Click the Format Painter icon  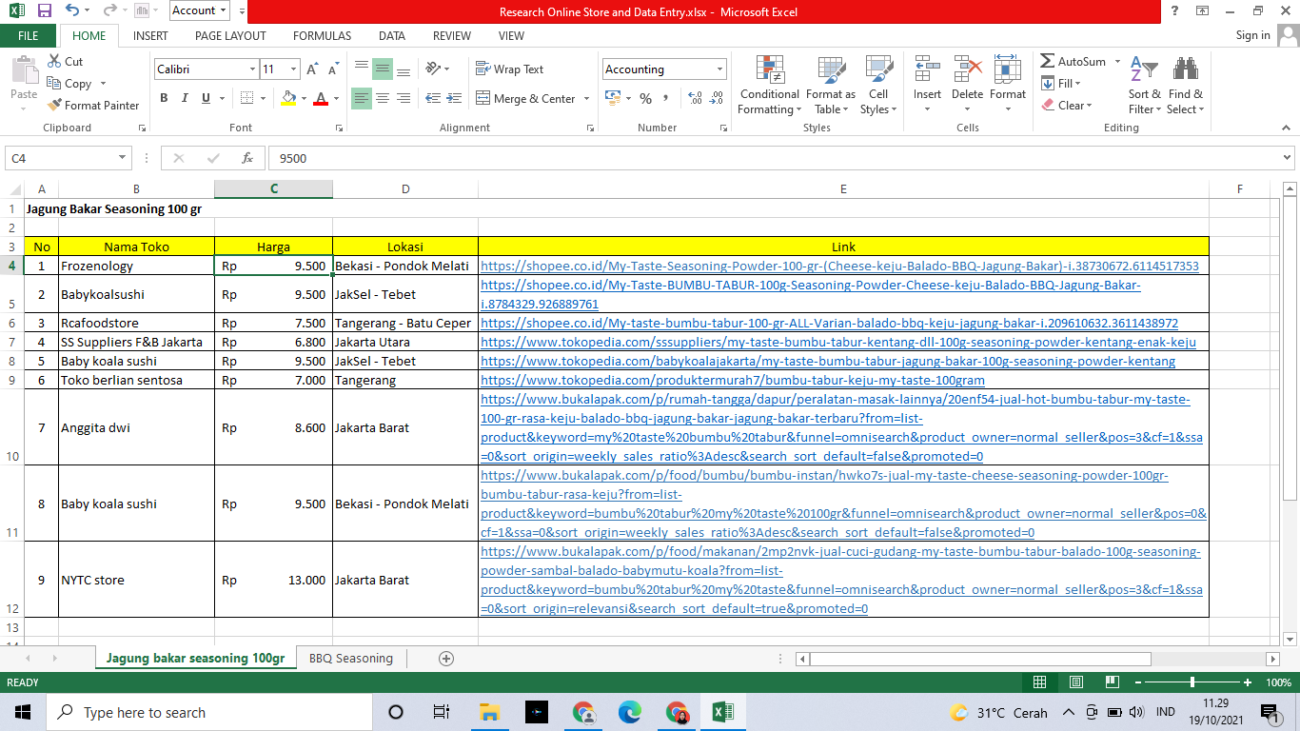[x=55, y=106]
